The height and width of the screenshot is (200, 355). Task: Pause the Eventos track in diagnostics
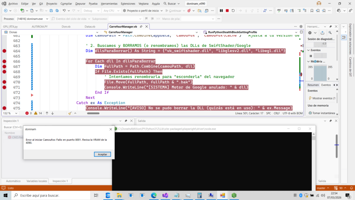(311, 56)
